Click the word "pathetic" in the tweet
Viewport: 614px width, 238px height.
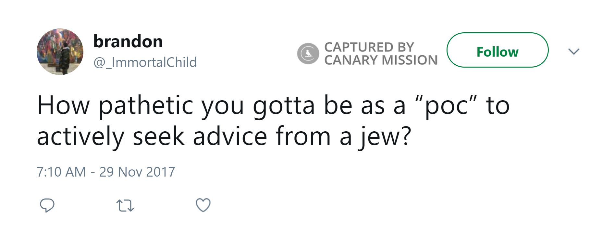click(x=146, y=105)
